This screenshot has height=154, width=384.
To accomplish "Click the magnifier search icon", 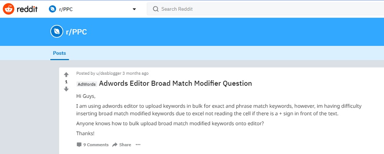I will 156,9.
